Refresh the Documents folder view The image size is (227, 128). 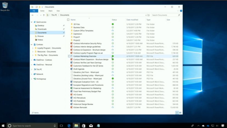pos(148,15)
